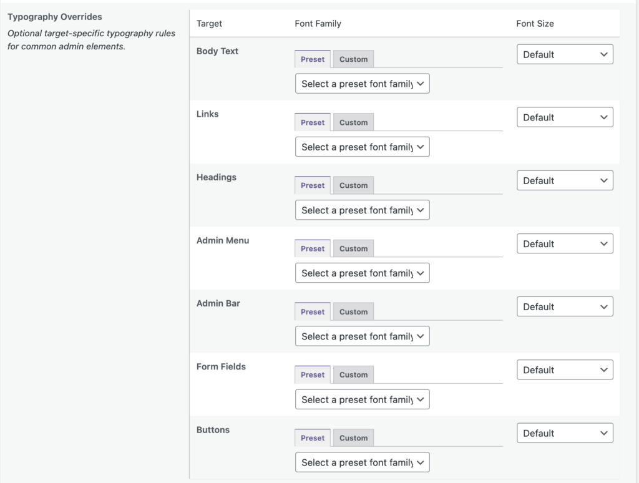
Task: Select Preset mode for the Links row
Action: (x=312, y=122)
